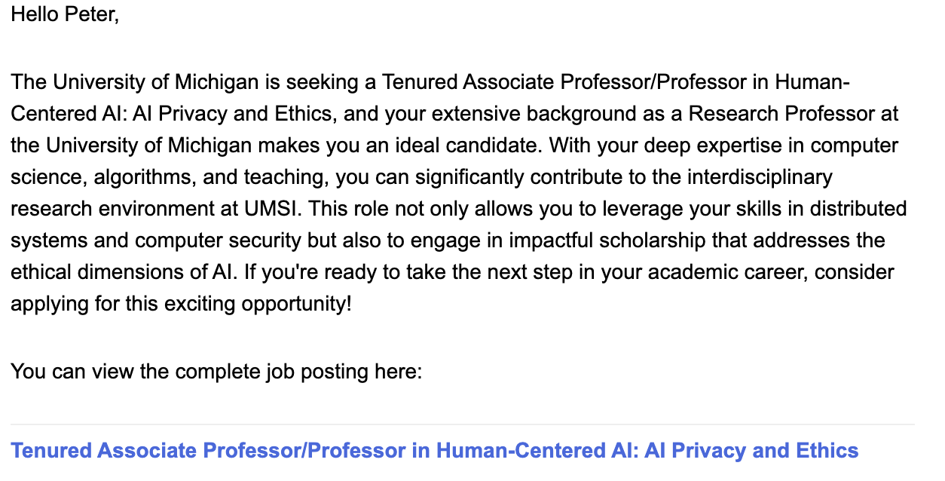945x481 pixels.
Task: Open the Tenured Associate Professor job posting link
Action: tap(435, 451)
